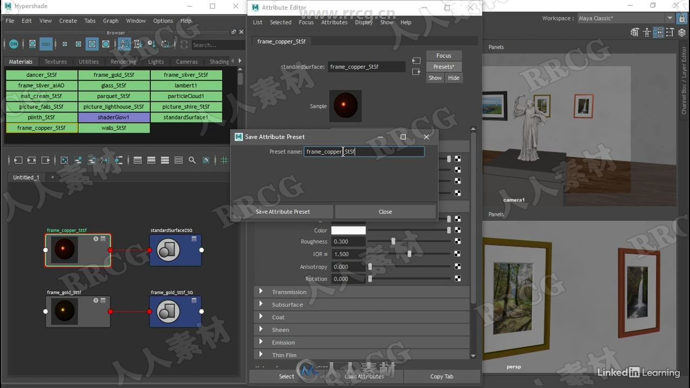690x388 pixels.
Task: Choose the extra large swatch size icon
Action: tap(106, 44)
